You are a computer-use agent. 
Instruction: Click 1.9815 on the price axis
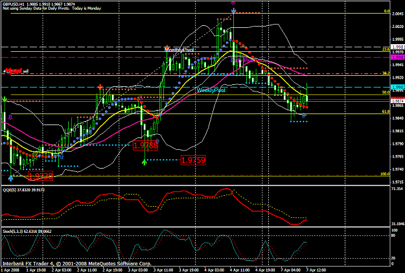click(x=398, y=131)
